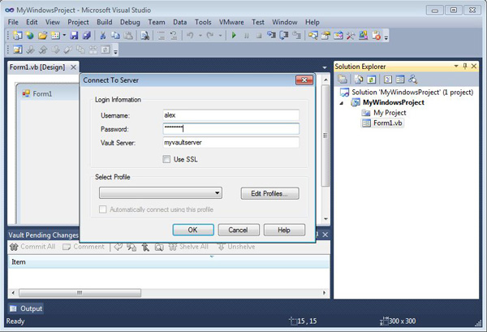Click the Comment icon in Vault Pending Changes

tap(66, 247)
